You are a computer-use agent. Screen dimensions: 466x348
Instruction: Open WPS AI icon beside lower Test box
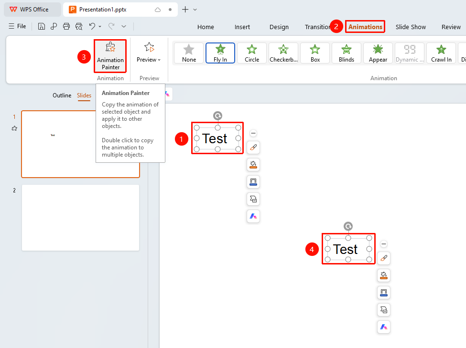[x=384, y=327]
